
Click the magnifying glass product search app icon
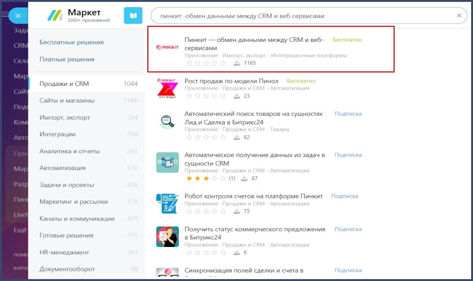(x=168, y=121)
